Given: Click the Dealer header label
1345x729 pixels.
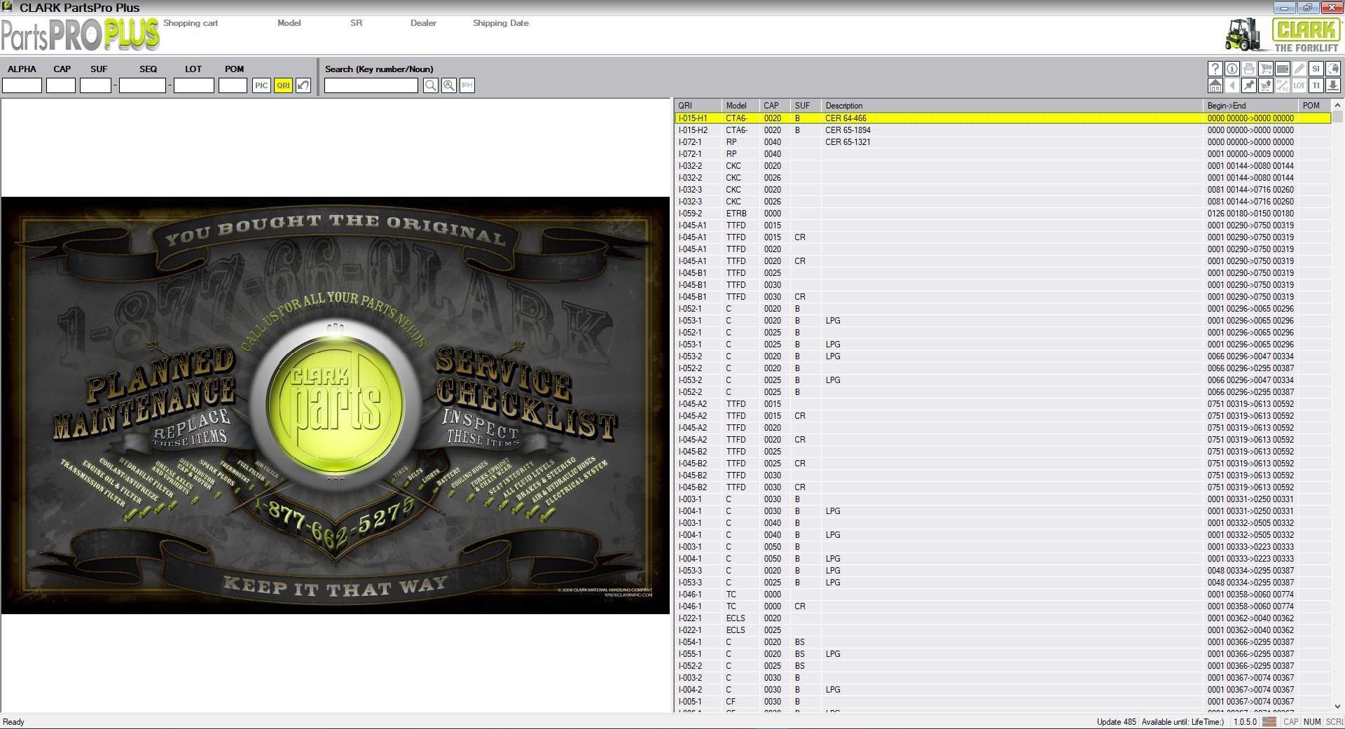Looking at the screenshot, I should [423, 23].
